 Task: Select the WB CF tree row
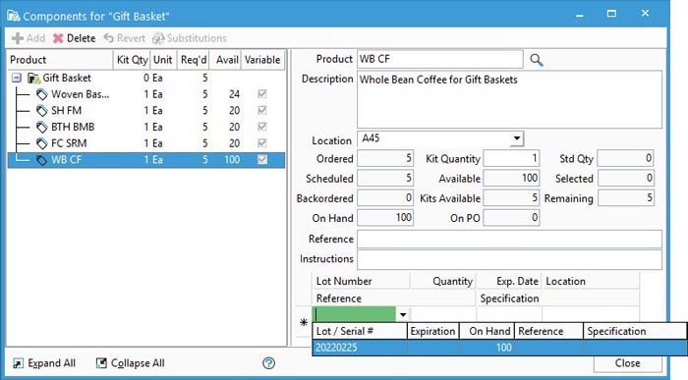[x=146, y=160]
